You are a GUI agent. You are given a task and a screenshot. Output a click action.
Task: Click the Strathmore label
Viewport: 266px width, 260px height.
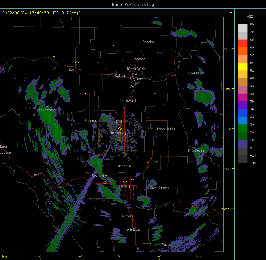159,188
